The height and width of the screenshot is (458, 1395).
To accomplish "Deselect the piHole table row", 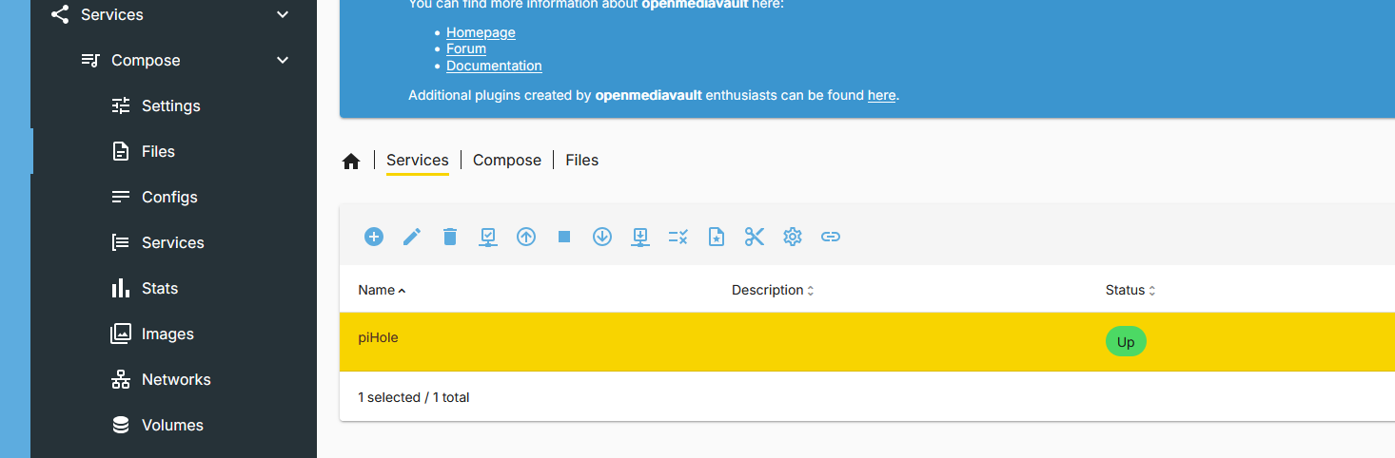I will (867, 341).
